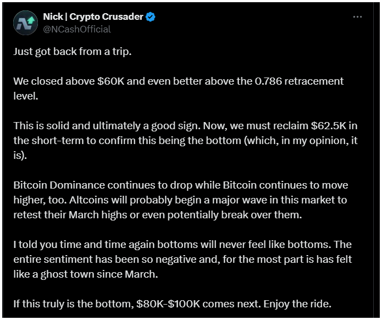Click the word 'Crusader' in the display name
The height and width of the screenshot is (320, 382).
click(123, 16)
